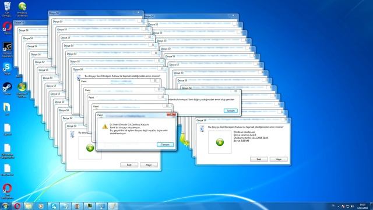Image resolution: width=373 pixels, height=210 pixels.
Task: Click the Windows Loader thumbnail in the right Dosya Sil dialog
Action: [x=220, y=142]
